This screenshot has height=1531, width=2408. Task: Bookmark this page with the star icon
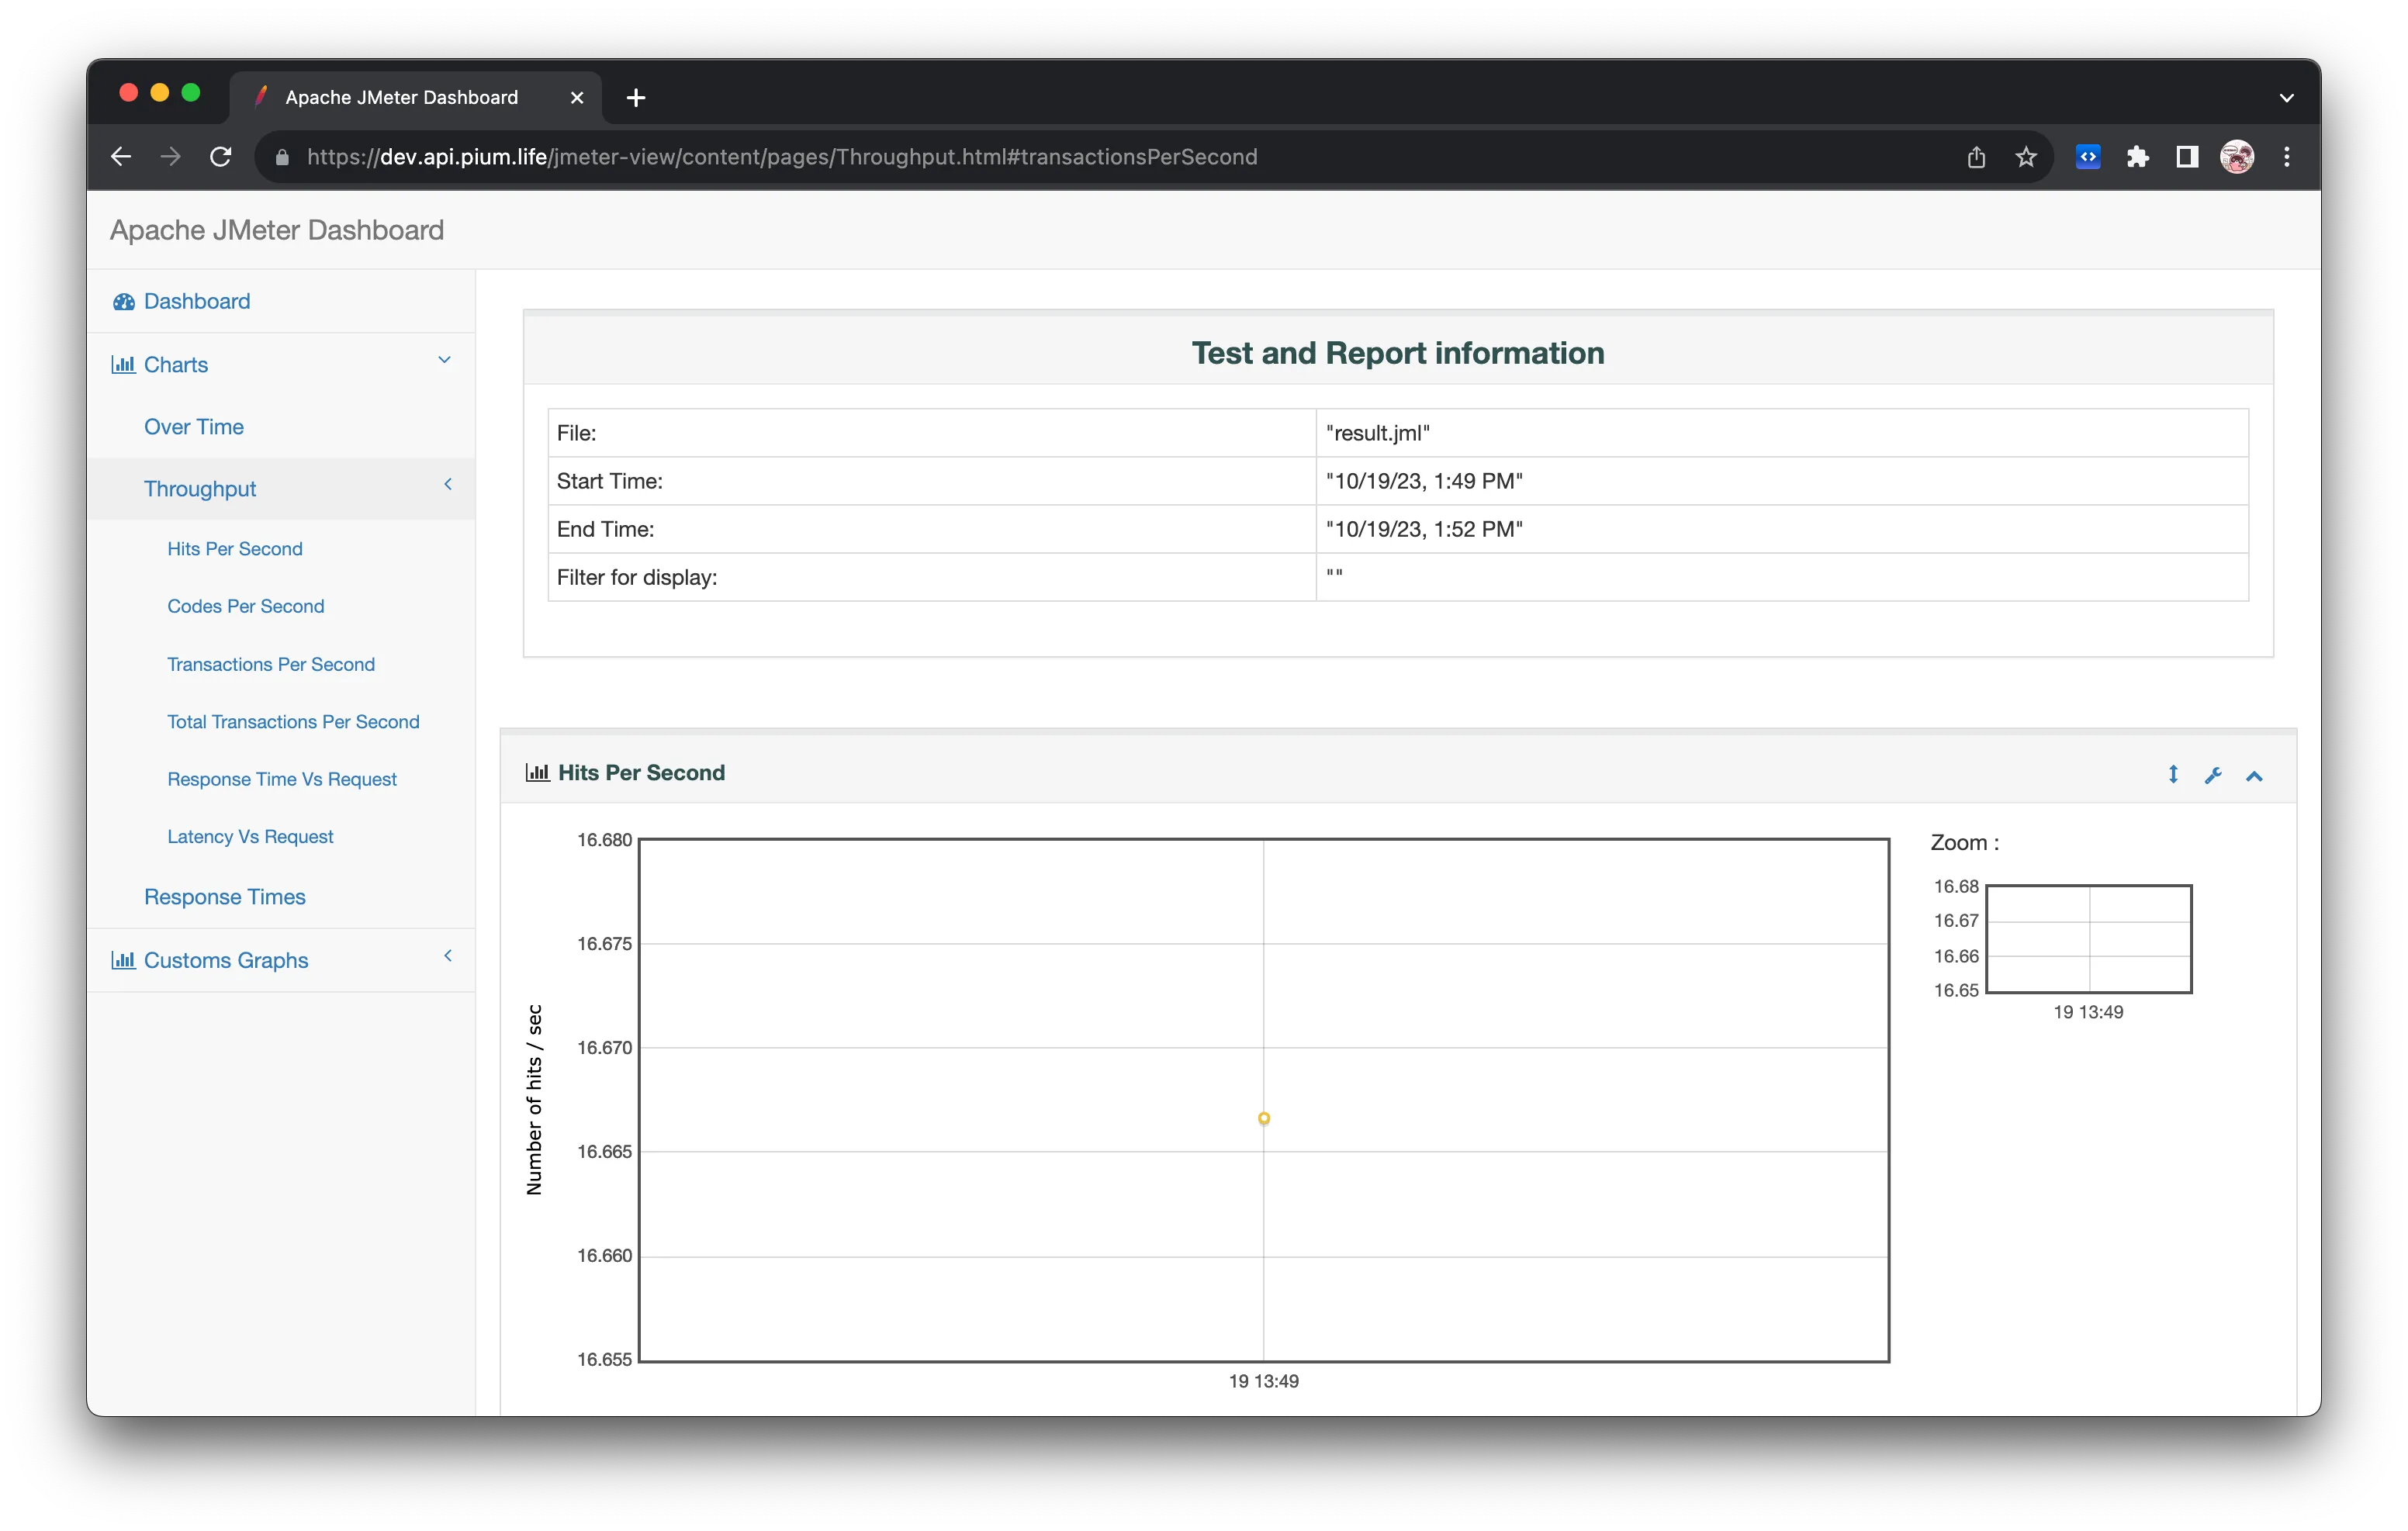(x=2026, y=157)
